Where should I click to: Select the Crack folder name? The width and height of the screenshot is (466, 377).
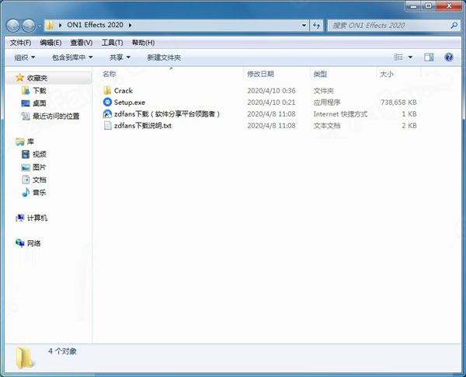[x=123, y=90]
